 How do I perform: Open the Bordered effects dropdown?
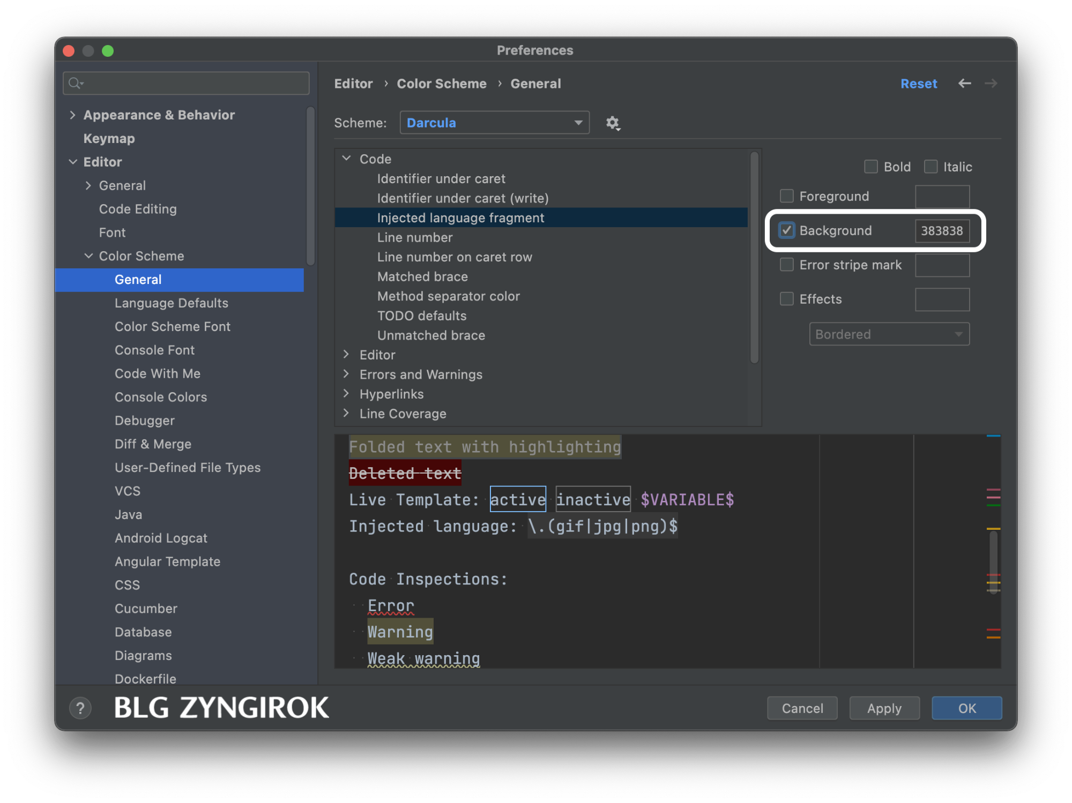point(889,334)
